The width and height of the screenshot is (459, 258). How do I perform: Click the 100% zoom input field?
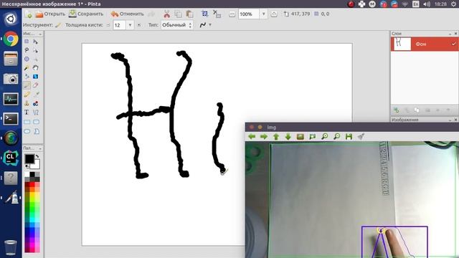click(x=249, y=14)
